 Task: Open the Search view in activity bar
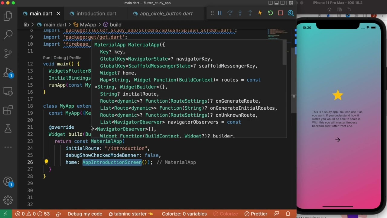tap(8, 34)
